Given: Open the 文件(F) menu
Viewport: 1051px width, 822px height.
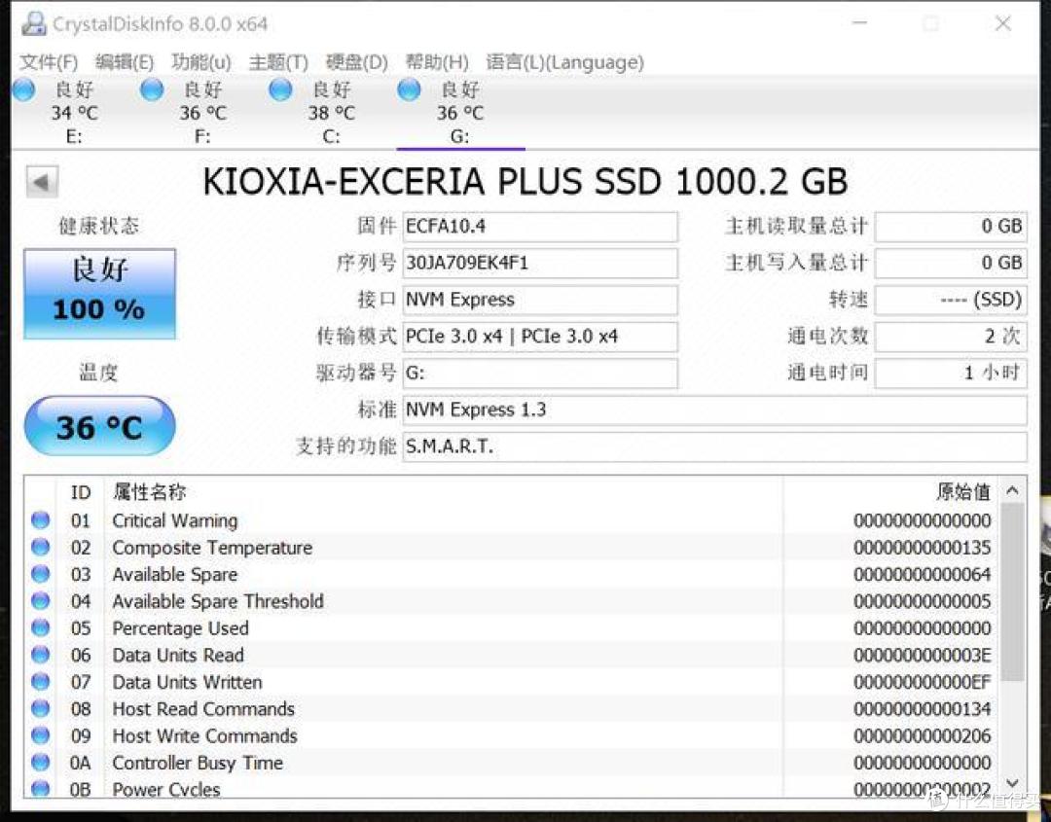Looking at the screenshot, I should point(49,62).
